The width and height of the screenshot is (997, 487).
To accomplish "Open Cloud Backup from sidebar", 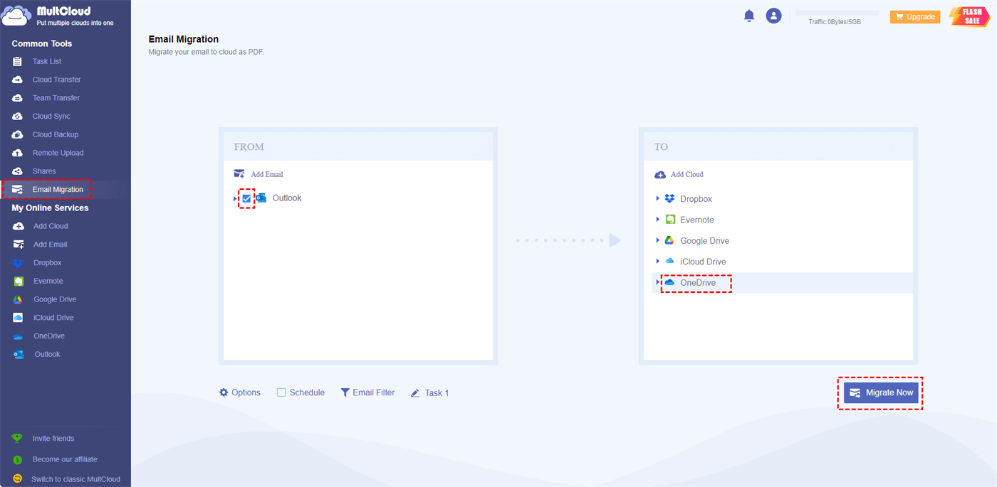I will pyautogui.click(x=56, y=134).
